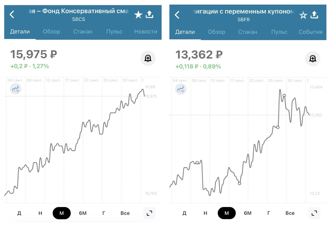Select yearly Г period on SBFR chart
Viewport: 329px width, 233px height.
(269, 213)
